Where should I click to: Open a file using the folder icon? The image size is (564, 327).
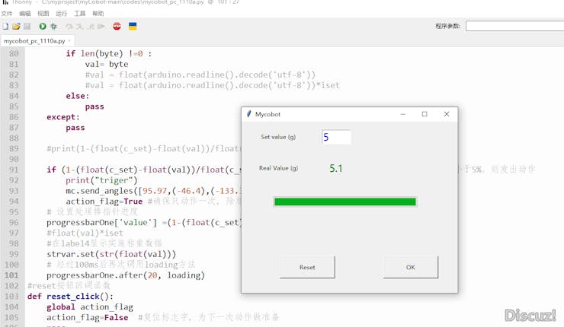(16, 26)
